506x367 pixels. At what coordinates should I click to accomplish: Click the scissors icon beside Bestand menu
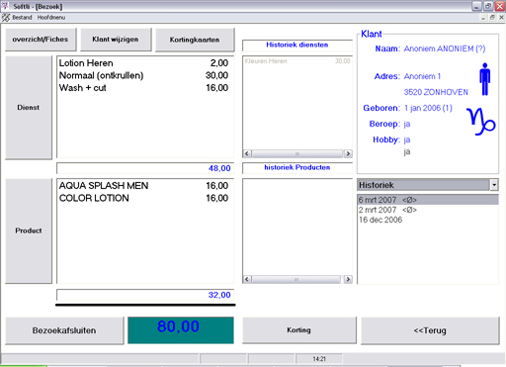pyautogui.click(x=6, y=18)
